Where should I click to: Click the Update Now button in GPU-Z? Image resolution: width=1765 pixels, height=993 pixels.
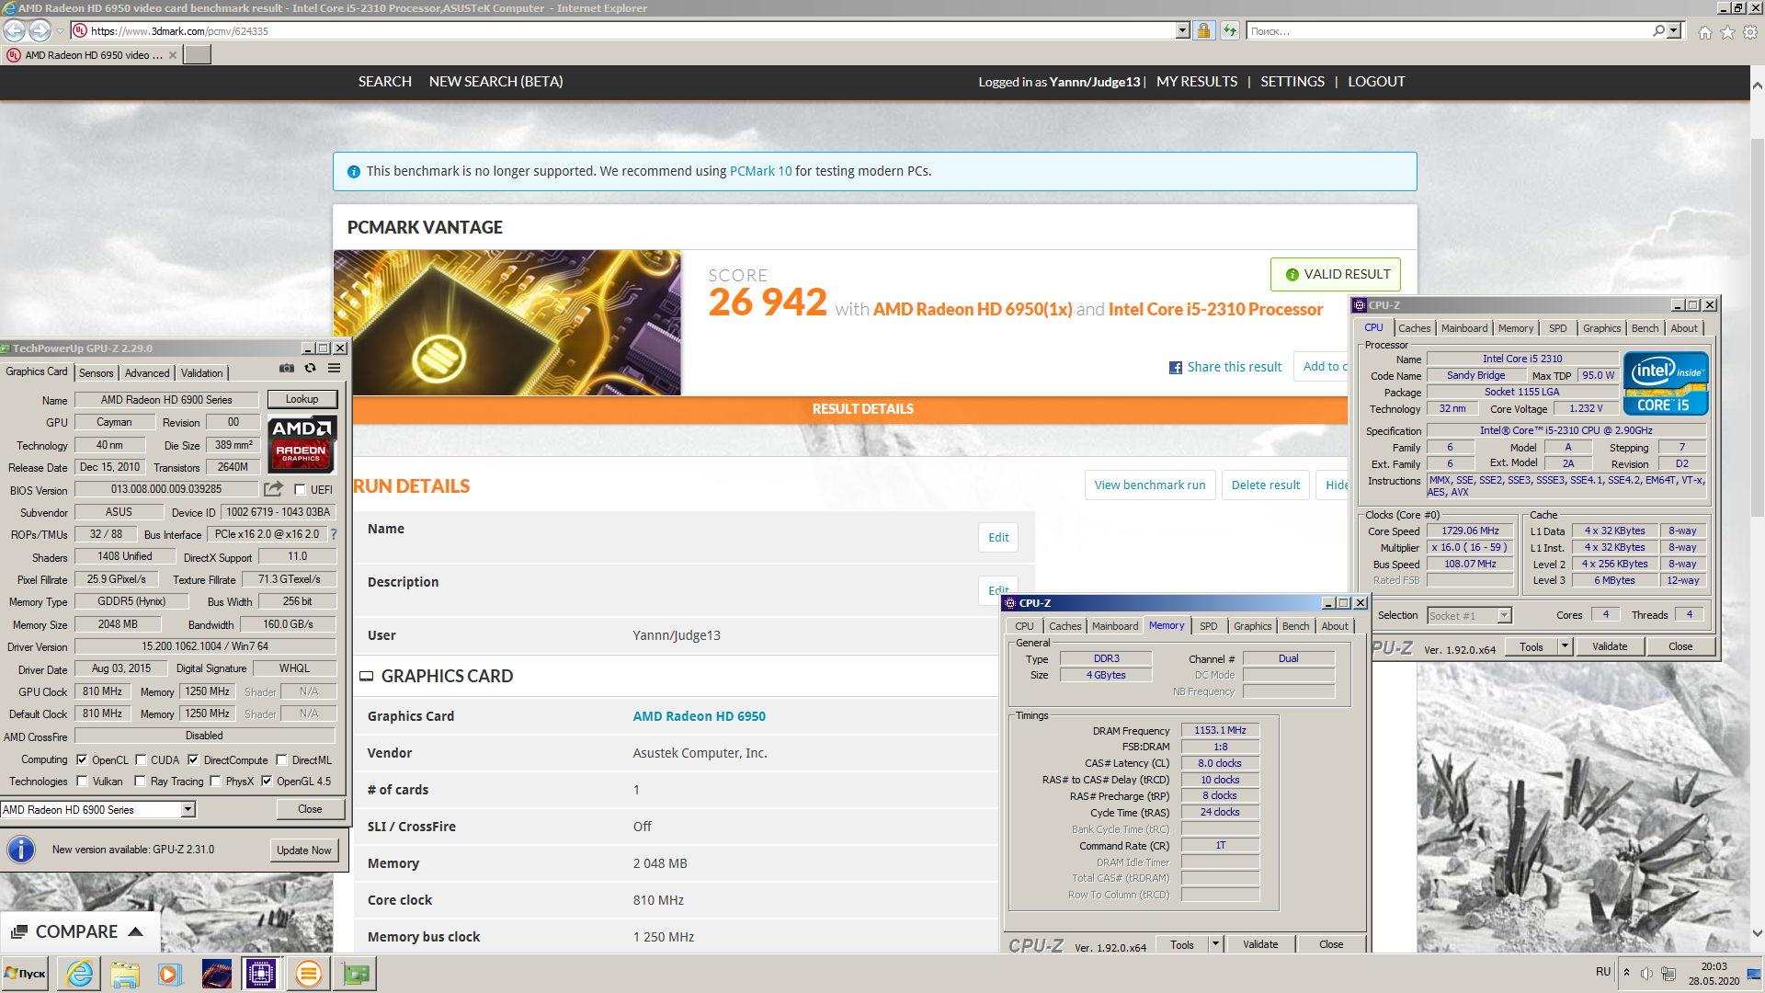pyautogui.click(x=303, y=850)
